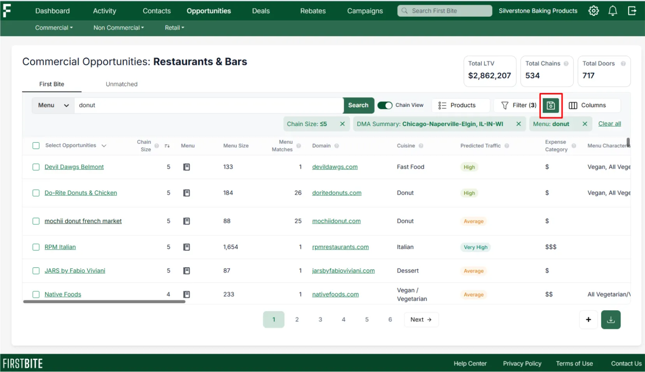The image size is (645, 372).
Task: Click the Search button
Action: point(359,105)
